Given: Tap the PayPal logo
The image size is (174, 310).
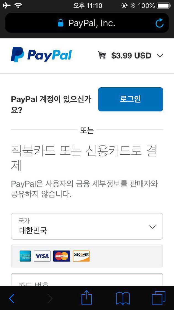Looking at the screenshot, I should [41, 55].
